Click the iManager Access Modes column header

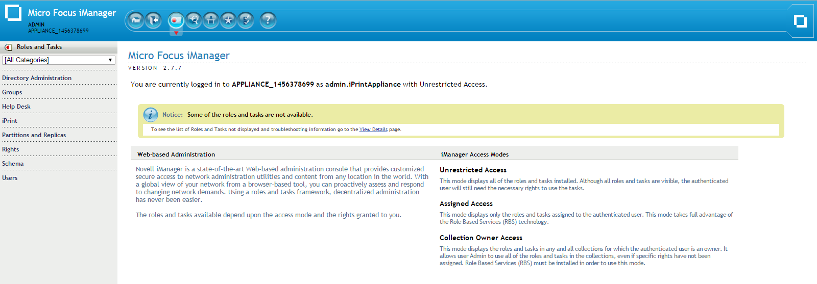(x=475, y=154)
